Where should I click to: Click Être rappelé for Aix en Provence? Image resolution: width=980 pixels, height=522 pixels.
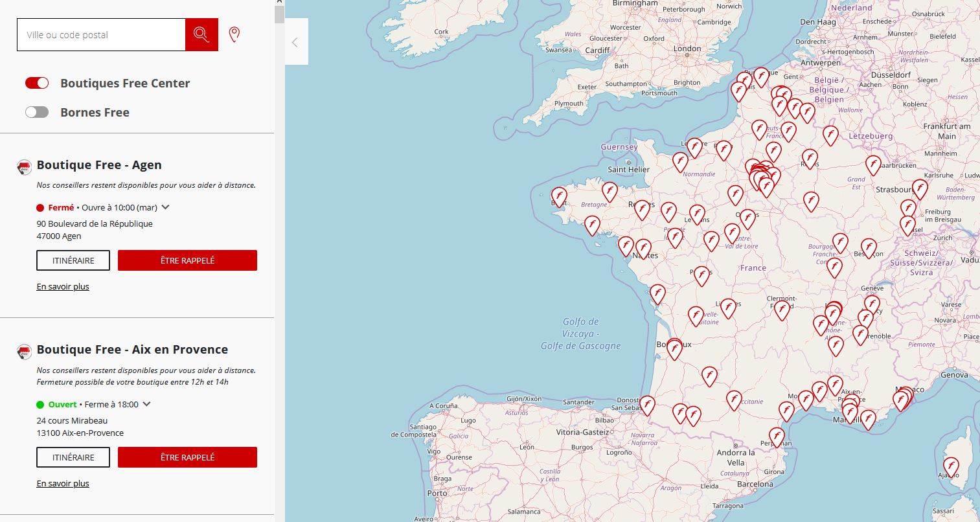point(187,457)
